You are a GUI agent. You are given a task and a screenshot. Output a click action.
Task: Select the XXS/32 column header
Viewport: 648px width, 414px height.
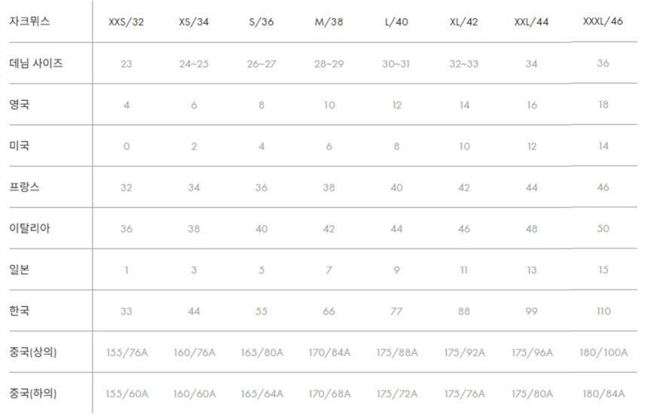126,23
